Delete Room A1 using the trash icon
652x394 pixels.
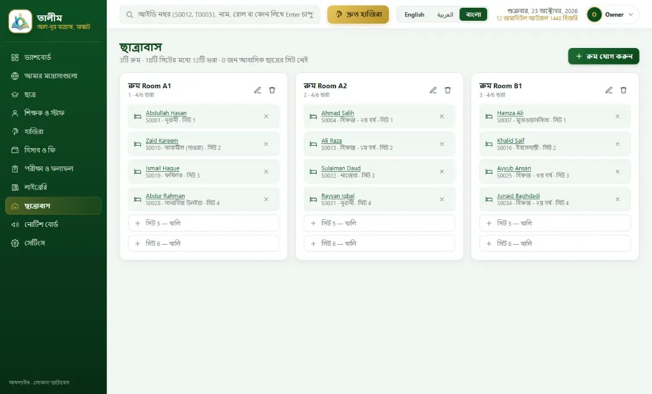[x=272, y=90]
